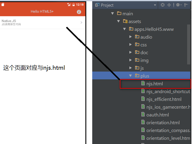Click the 'audio' folder label
The height and width of the screenshot is (144, 192).
pos(146,37)
